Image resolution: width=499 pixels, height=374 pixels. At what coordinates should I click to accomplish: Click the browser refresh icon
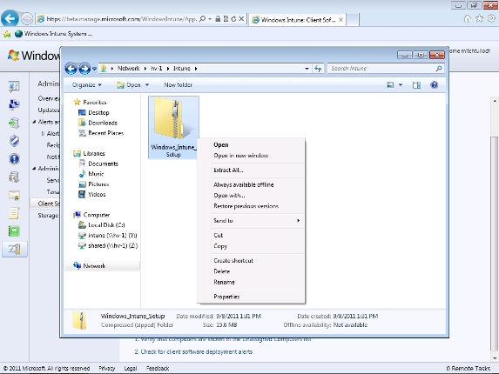233,19
